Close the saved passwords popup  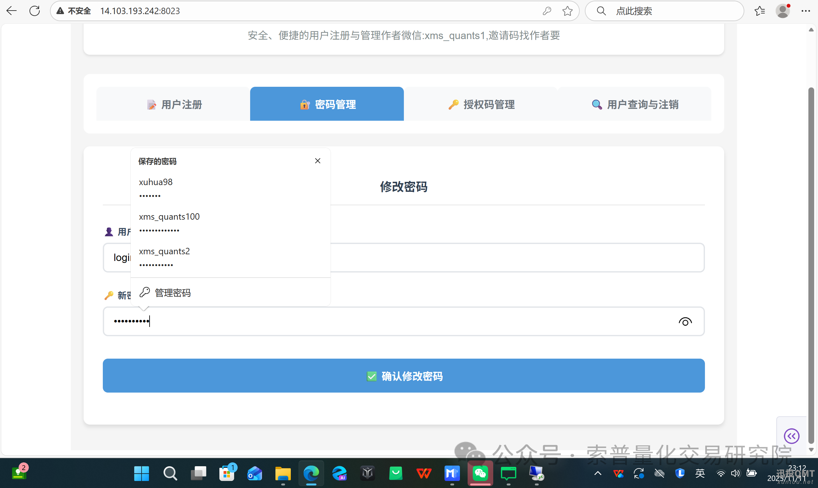tap(317, 161)
